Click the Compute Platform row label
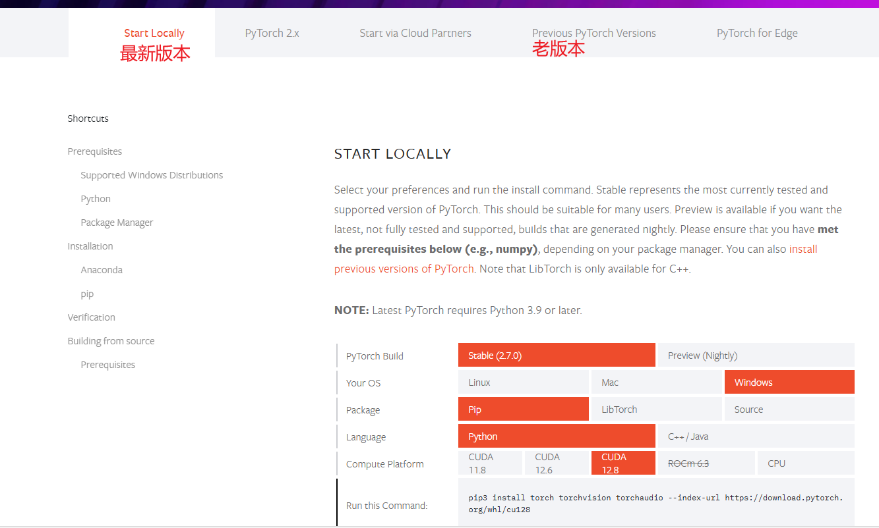The image size is (879, 528). coord(385,463)
